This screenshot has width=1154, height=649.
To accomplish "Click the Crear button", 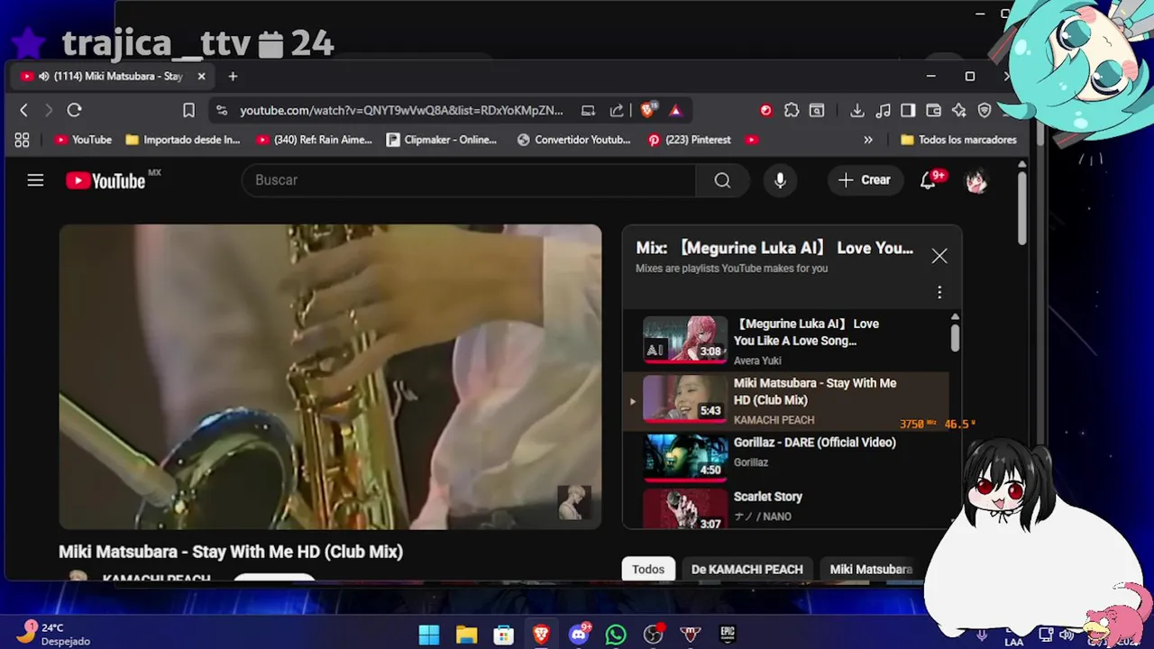I will coord(865,180).
